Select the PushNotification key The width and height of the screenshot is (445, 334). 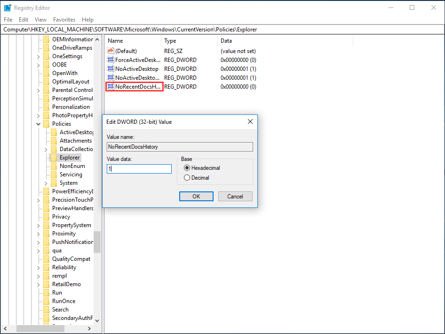pos(72,242)
